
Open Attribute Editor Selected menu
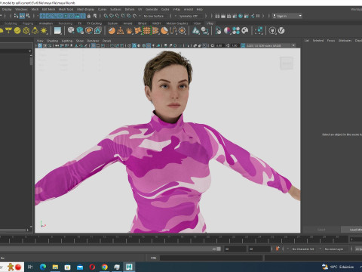click(x=318, y=40)
